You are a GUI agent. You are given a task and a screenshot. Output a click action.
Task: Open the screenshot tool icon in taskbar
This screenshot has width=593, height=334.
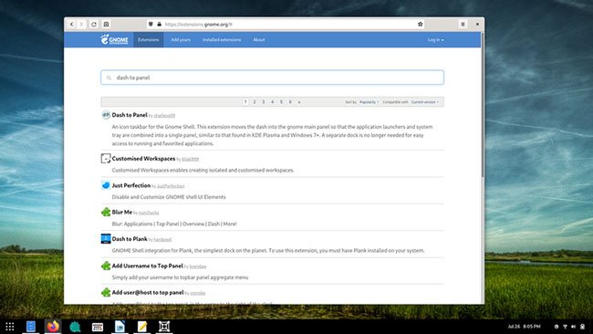(164, 327)
